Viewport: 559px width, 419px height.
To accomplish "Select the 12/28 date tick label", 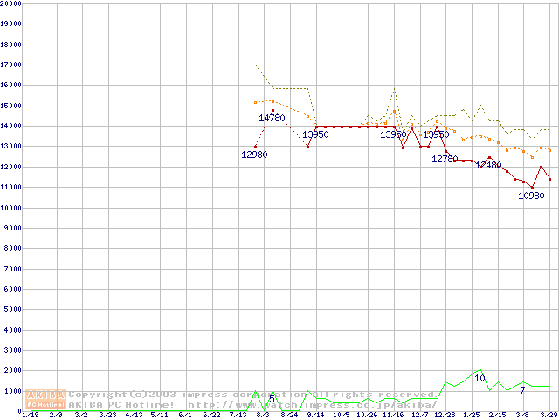I will coord(445,415).
